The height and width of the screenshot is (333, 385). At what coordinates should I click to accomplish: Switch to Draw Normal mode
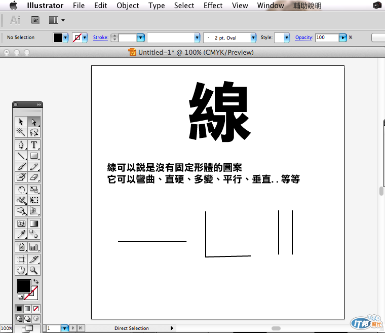click(19, 319)
